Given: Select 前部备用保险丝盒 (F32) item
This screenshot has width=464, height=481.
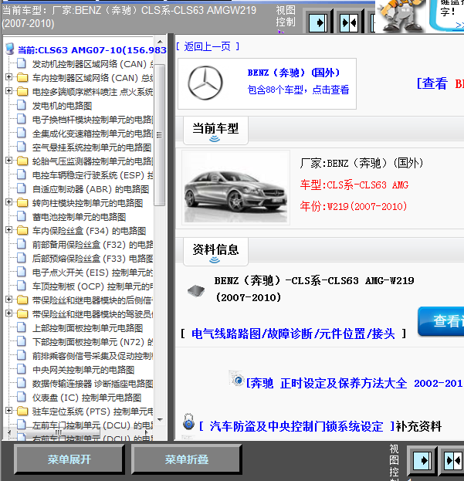Looking at the screenshot, I should point(93,245).
